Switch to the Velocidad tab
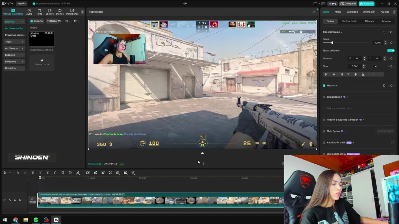 click(x=352, y=12)
